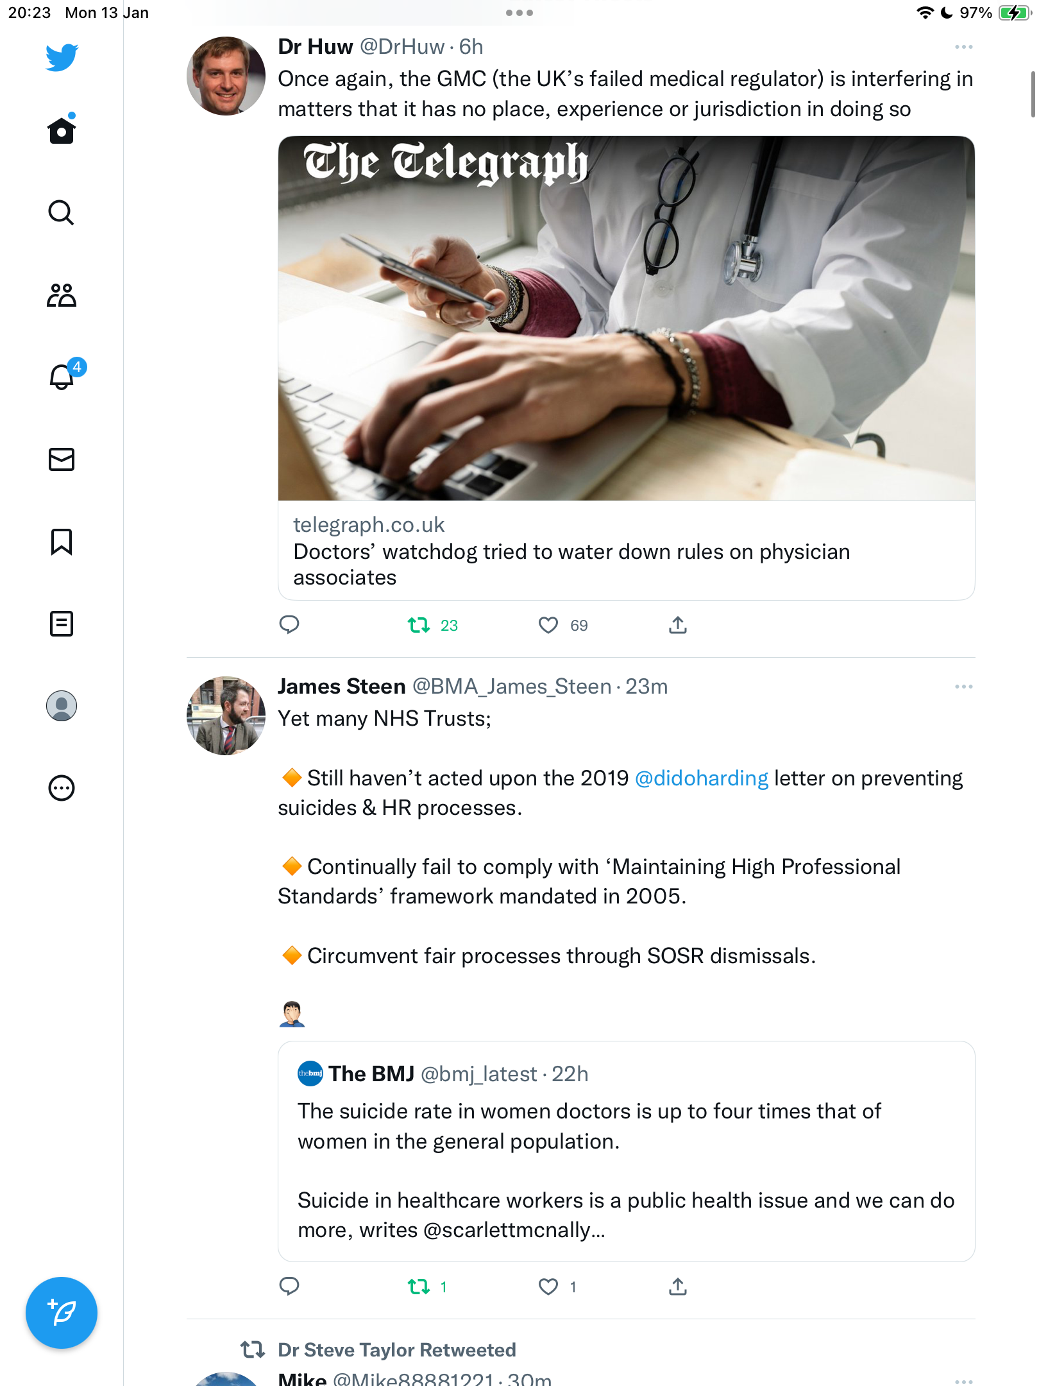Open the Bookmarks icon in sidebar
This screenshot has height=1386, width=1039.
62,542
